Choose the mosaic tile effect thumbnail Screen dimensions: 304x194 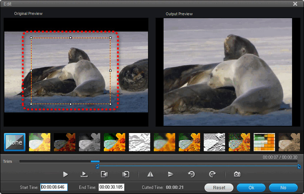click(264, 142)
